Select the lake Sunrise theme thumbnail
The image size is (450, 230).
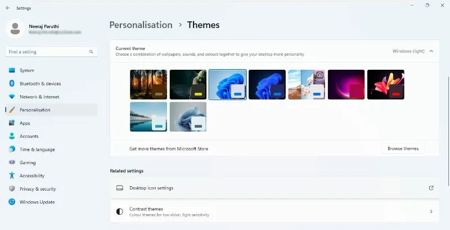(x=148, y=117)
